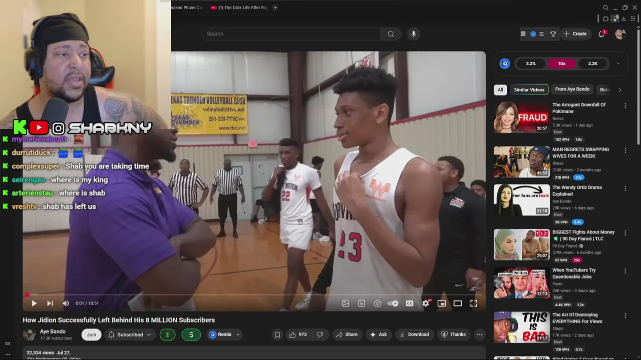Click the solid green dollar button
This screenshot has width=641, height=360.
[x=191, y=334]
